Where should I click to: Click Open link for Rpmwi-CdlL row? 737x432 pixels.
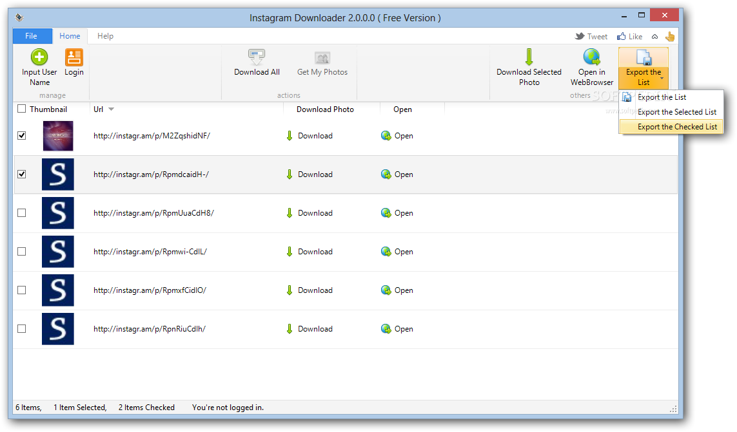point(404,252)
